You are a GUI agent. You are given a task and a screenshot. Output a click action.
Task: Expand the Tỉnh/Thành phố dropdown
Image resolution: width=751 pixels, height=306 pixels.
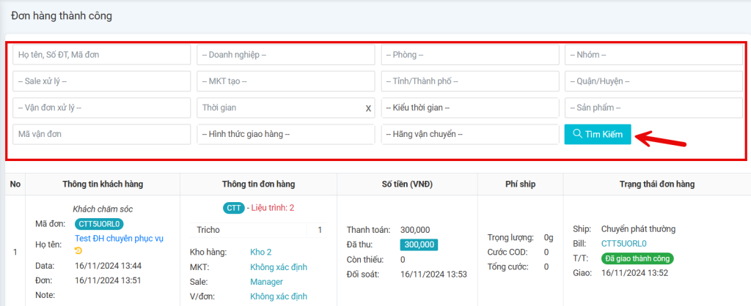469,81
